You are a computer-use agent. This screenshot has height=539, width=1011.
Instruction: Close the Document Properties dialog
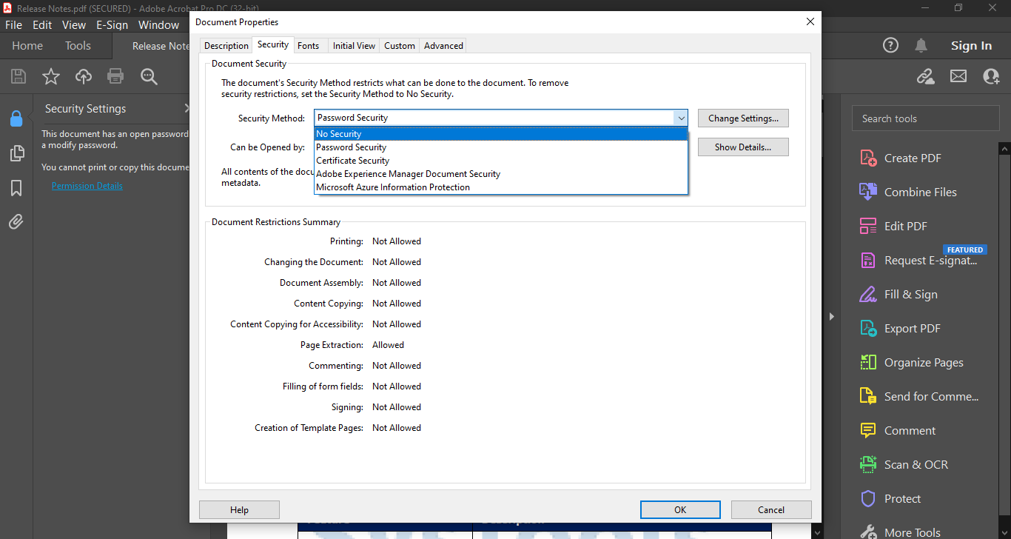pyautogui.click(x=810, y=22)
